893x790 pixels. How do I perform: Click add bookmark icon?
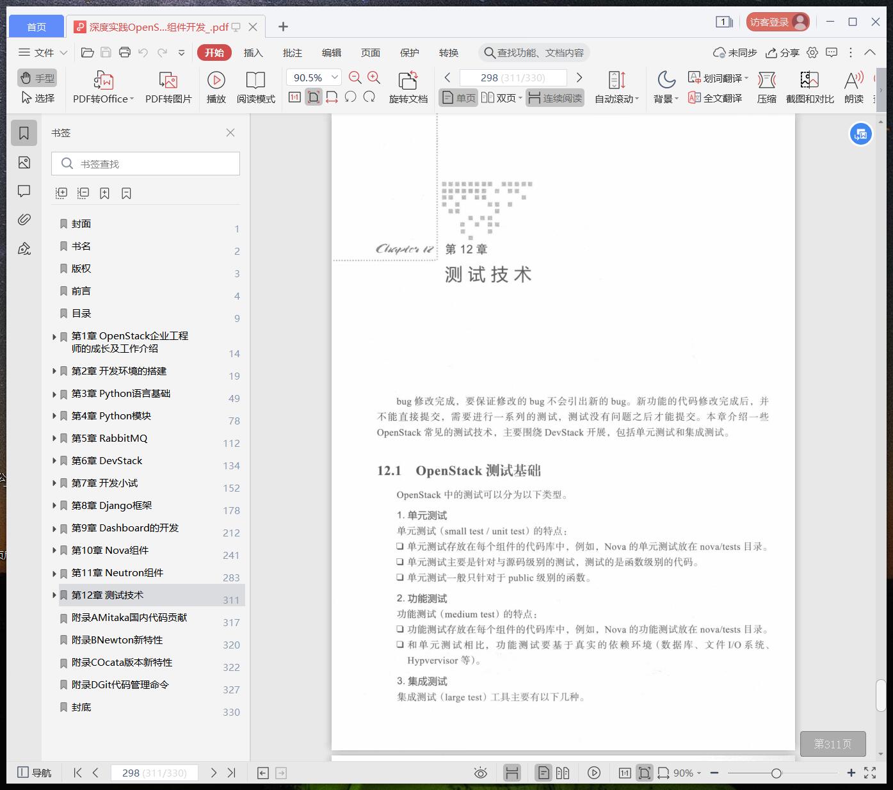tap(105, 193)
